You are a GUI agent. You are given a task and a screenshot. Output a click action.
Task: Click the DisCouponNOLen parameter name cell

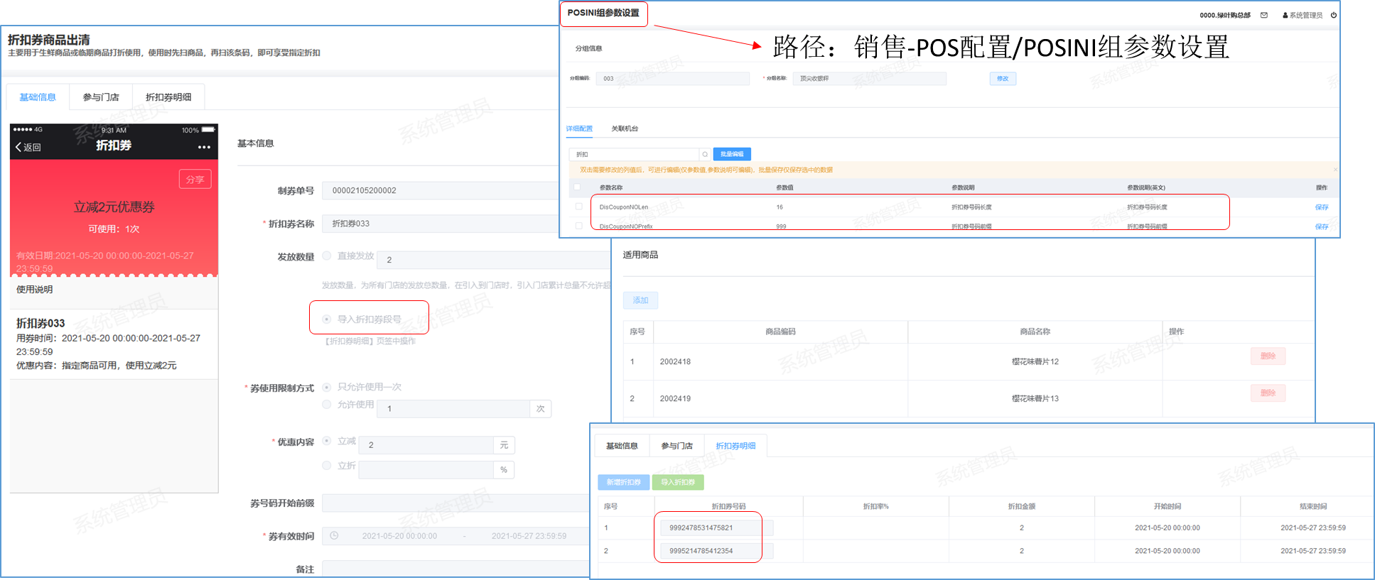(x=624, y=207)
